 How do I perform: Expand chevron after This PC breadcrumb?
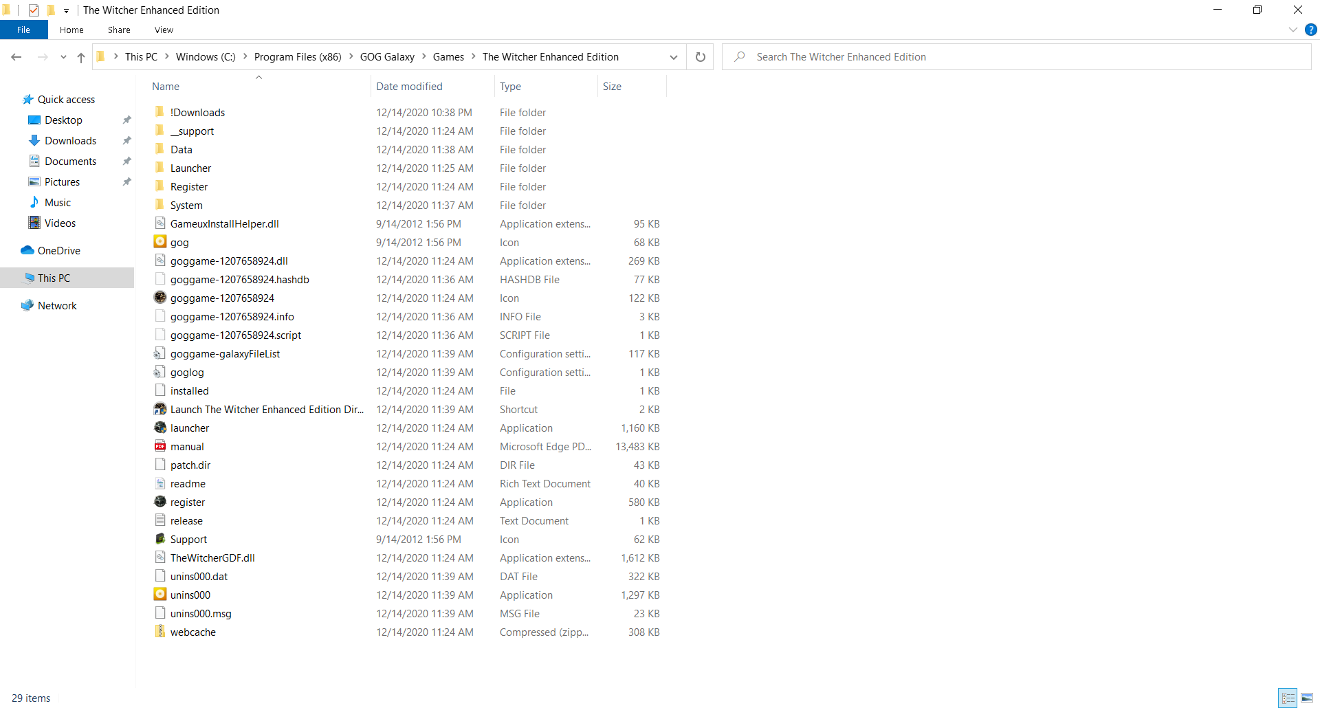[166, 57]
